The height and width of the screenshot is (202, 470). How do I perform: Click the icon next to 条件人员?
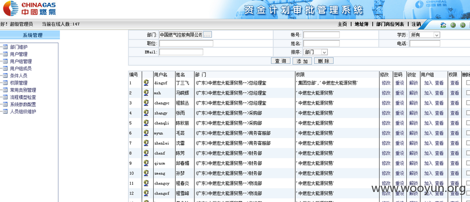click(5, 75)
